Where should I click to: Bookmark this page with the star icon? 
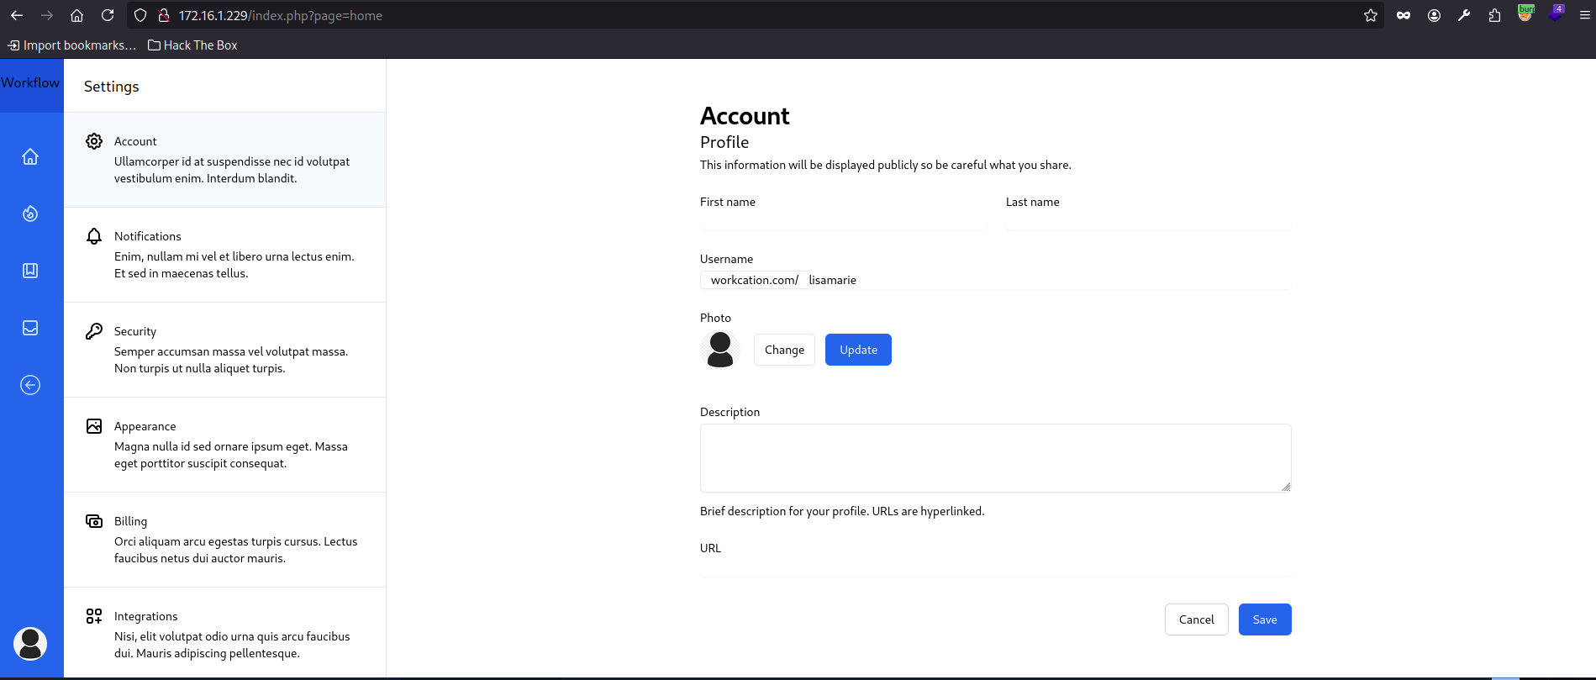click(1371, 15)
